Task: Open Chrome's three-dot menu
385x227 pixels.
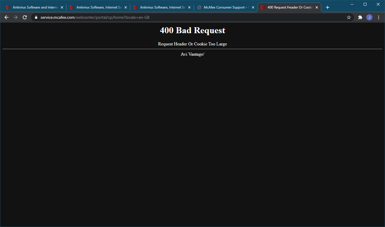Action: (x=379, y=17)
